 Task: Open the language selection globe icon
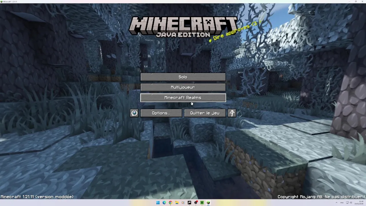[134, 113]
